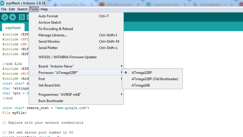The image size is (243, 137).
Task: Run Auto Format from Tools menu
Action: click(48, 16)
